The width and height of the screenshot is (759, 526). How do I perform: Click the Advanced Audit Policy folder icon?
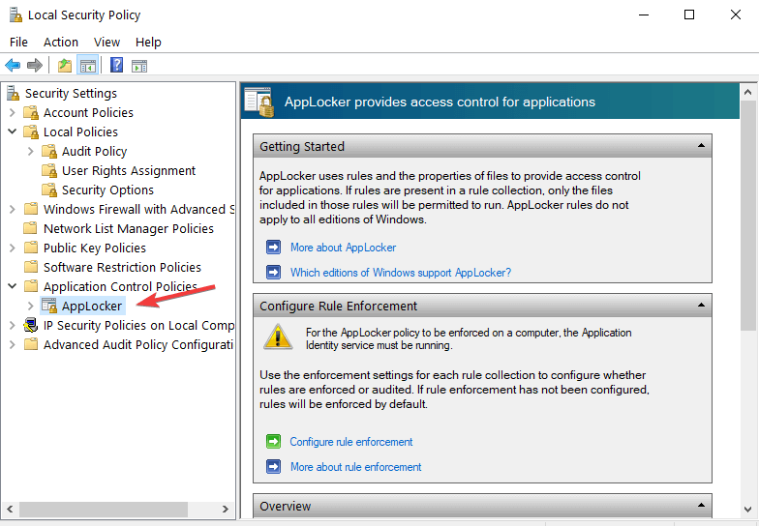31,344
